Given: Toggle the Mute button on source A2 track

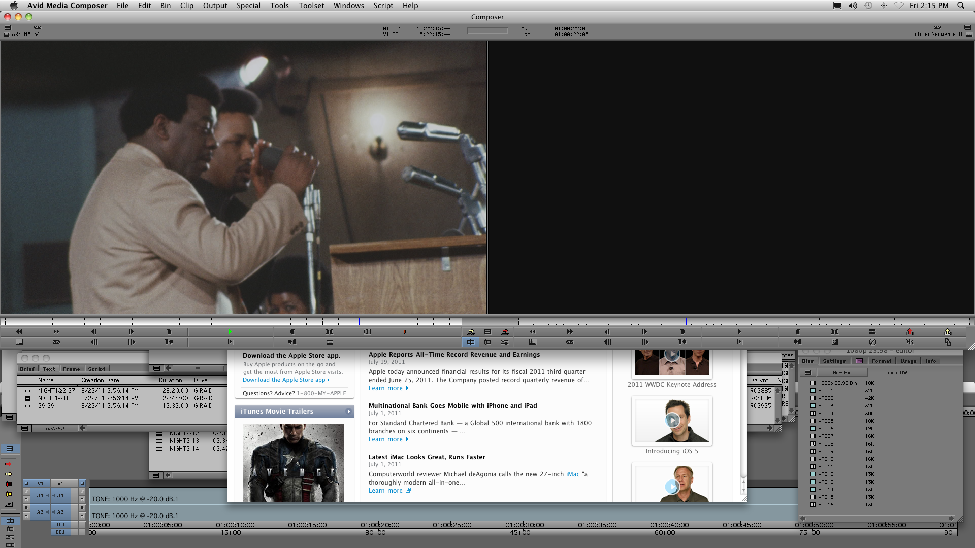Looking at the screenshot, I should click(26, 516).
